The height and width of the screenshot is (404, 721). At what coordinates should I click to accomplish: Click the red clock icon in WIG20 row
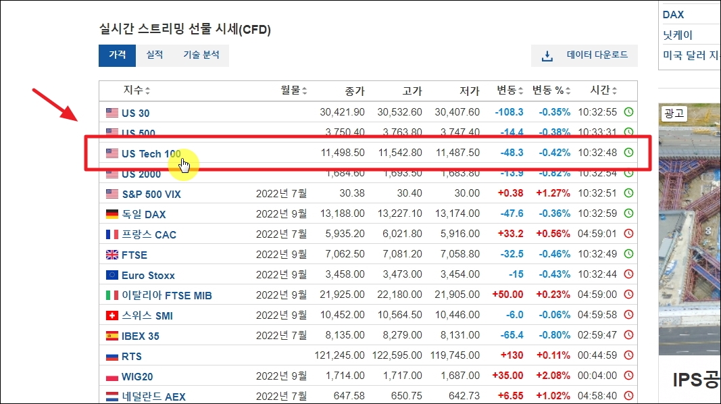click(x=628, y=375)
